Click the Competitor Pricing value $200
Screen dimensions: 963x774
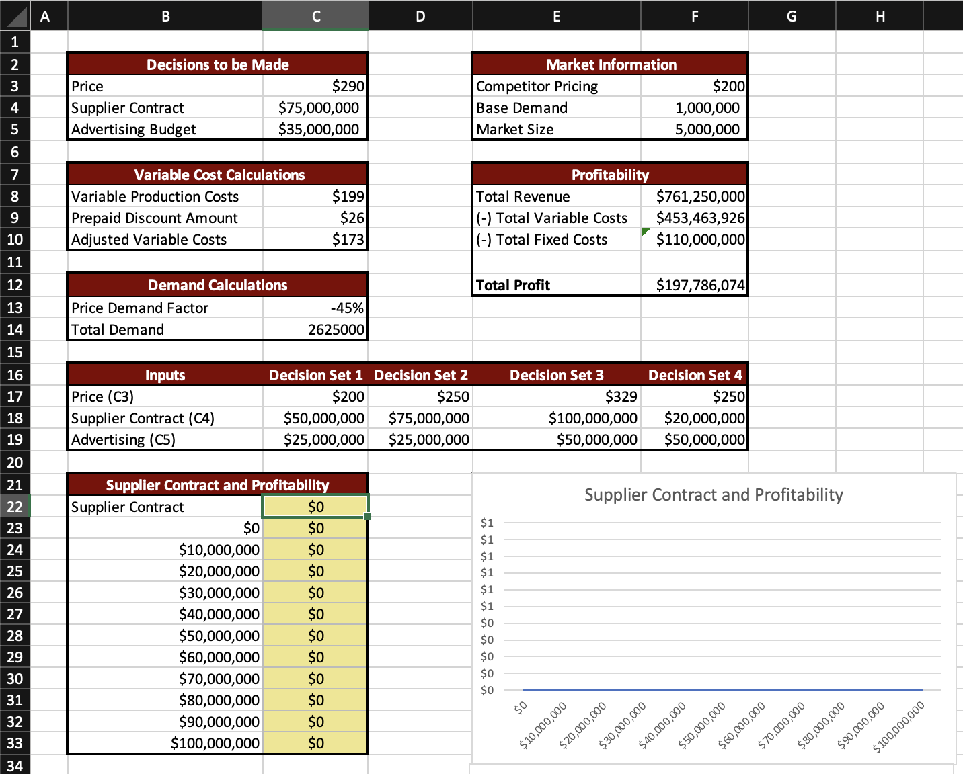click(x=729, y=86)
